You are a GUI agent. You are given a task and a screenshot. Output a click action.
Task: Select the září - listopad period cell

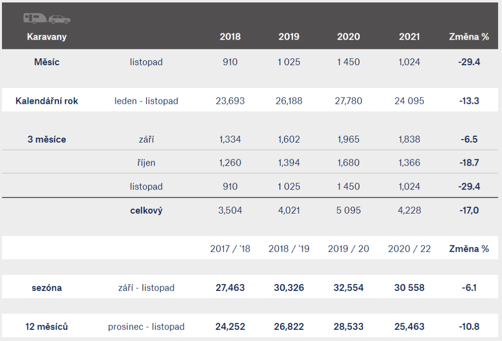tap(146, 288)
